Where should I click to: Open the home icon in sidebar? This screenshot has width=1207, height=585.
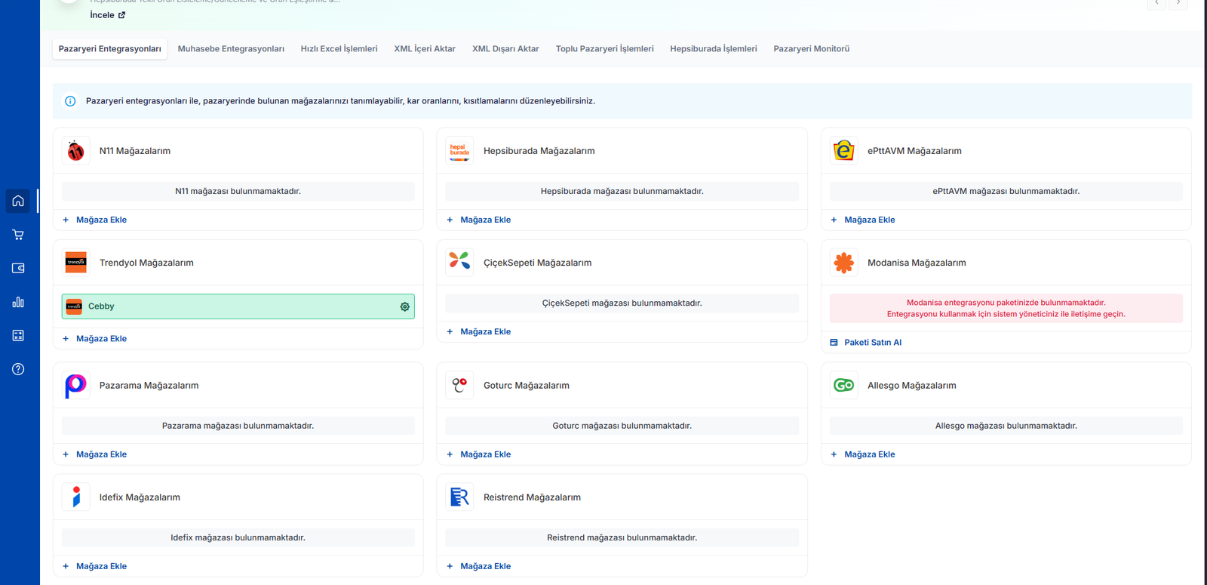tap(18, 201)
